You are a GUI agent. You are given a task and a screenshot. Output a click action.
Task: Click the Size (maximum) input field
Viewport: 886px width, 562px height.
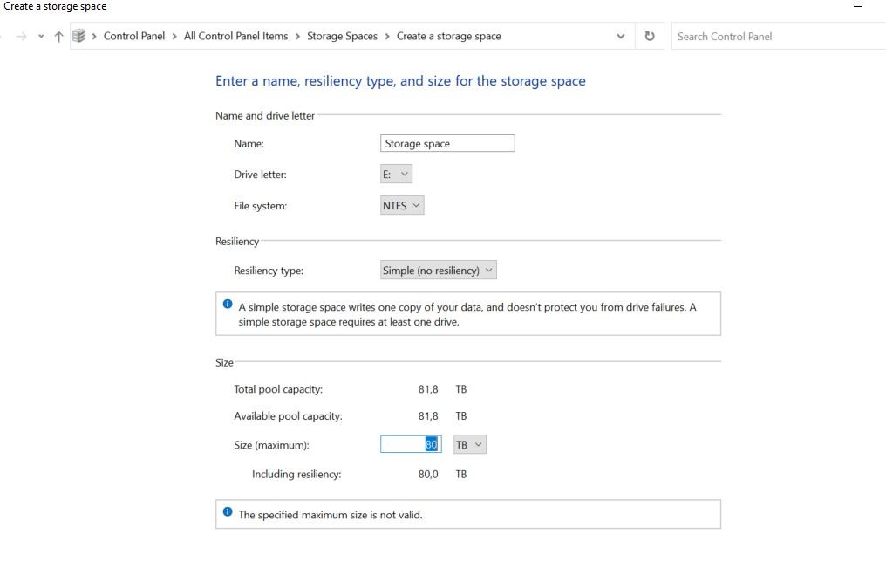tap(410, 445)
